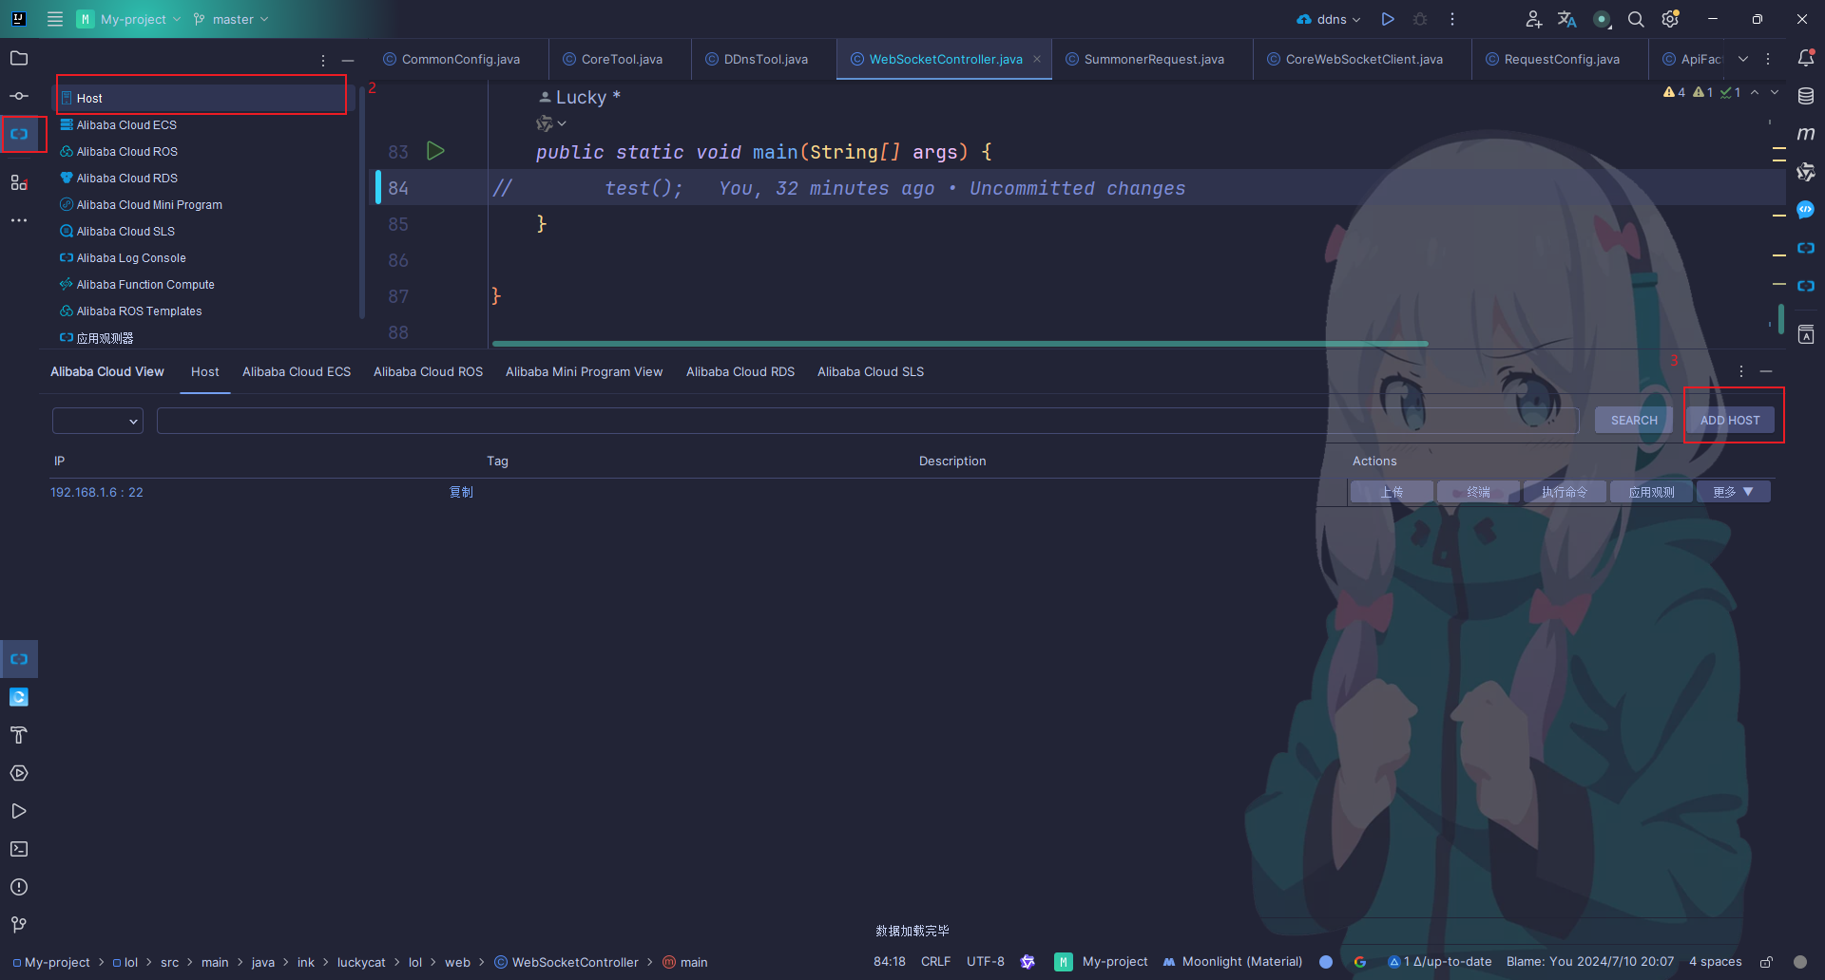
Task: Open AI assistant chat icon on right
Action: pyautogui.click(x=1806, y=210)
